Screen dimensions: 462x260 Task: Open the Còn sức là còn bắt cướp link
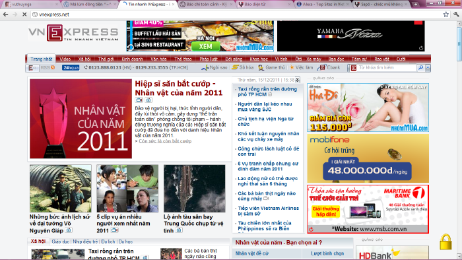point(165,141)
